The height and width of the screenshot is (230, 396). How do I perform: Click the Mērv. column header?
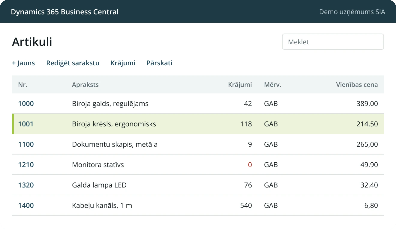pos(272,84)
